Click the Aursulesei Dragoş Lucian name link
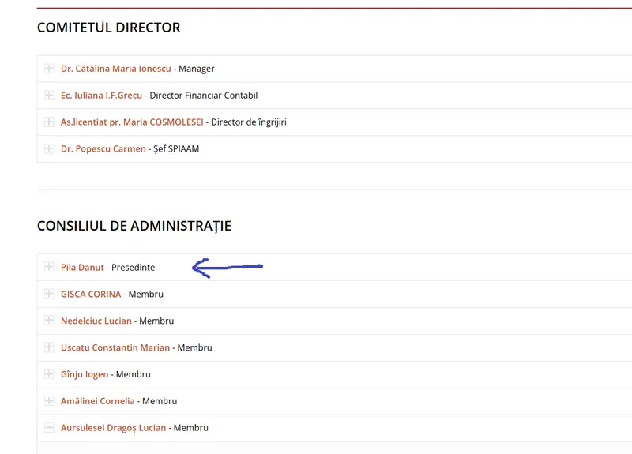Screen dimensions: 632x454 pyautogui.click(x=113, y=428)
